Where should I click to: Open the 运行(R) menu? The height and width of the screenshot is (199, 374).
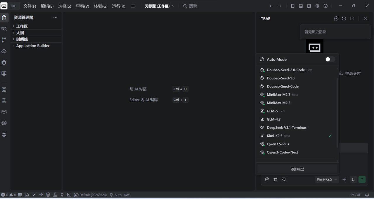point(119,6)
